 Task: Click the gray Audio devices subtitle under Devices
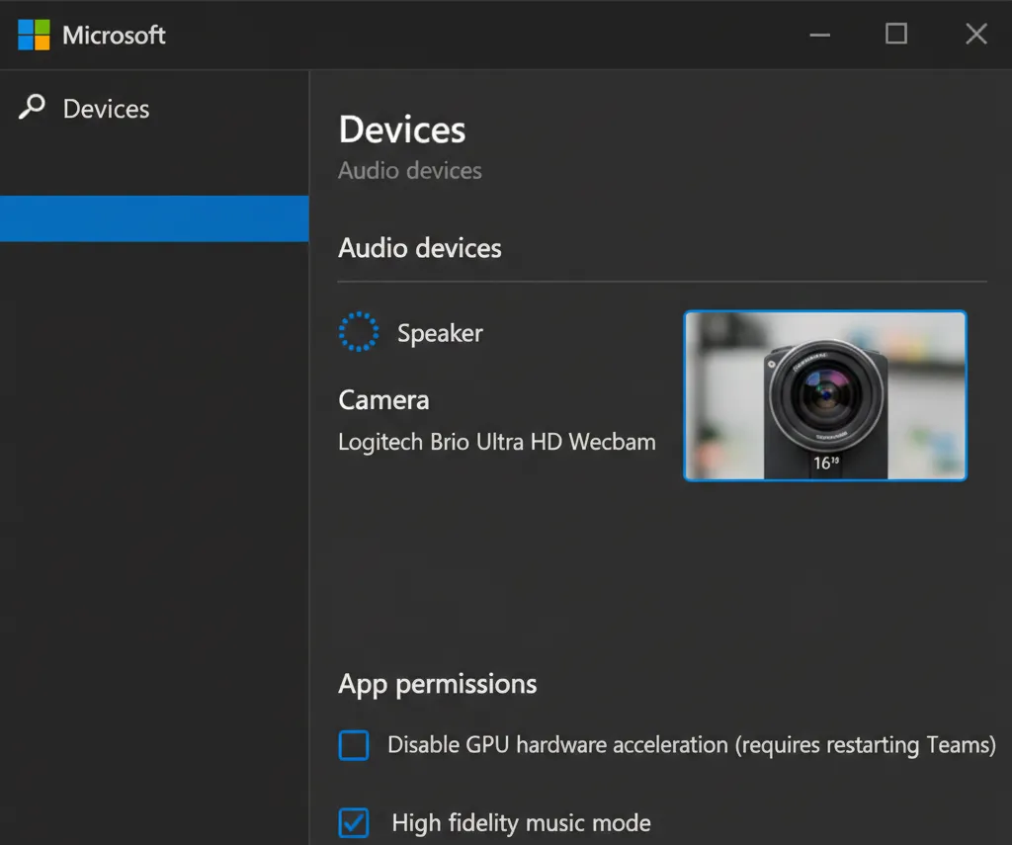point(409,171)
